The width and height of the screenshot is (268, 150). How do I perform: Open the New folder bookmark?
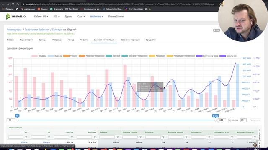(x=72, y=9)
